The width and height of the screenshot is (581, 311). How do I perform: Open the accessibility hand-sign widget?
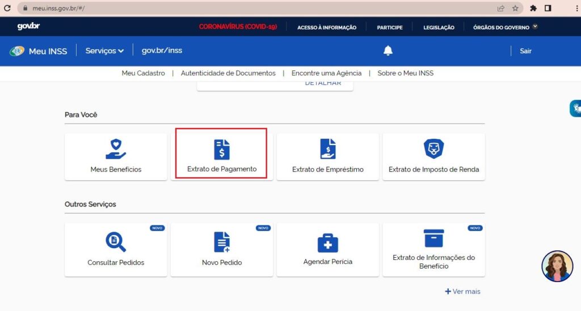[575, 108]
